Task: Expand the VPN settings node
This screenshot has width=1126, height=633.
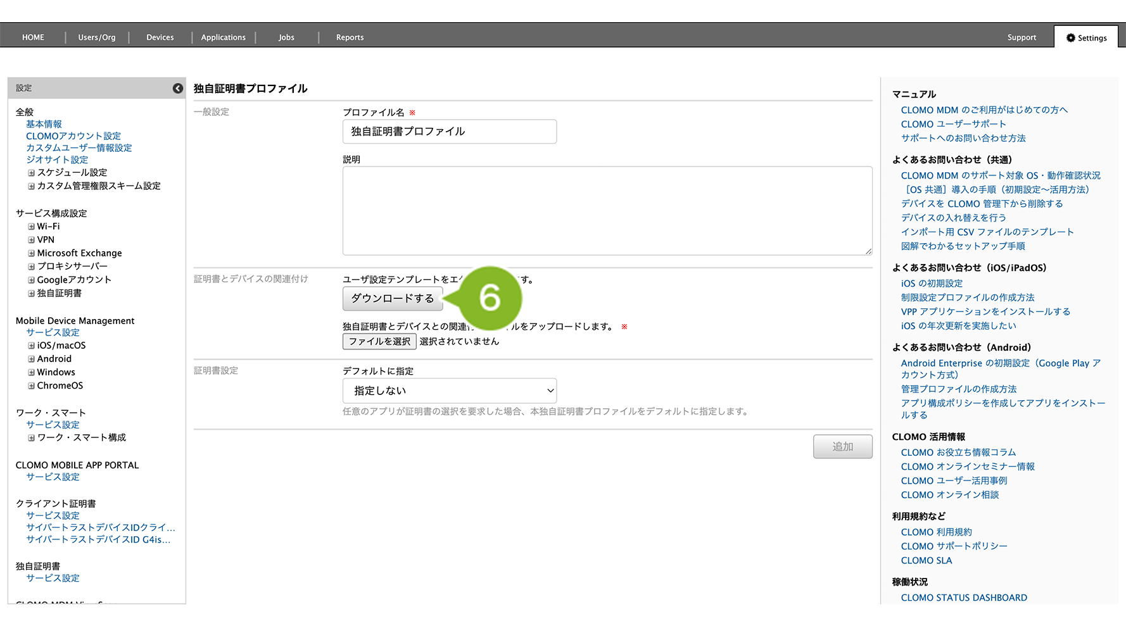Action: click(31, 240)
